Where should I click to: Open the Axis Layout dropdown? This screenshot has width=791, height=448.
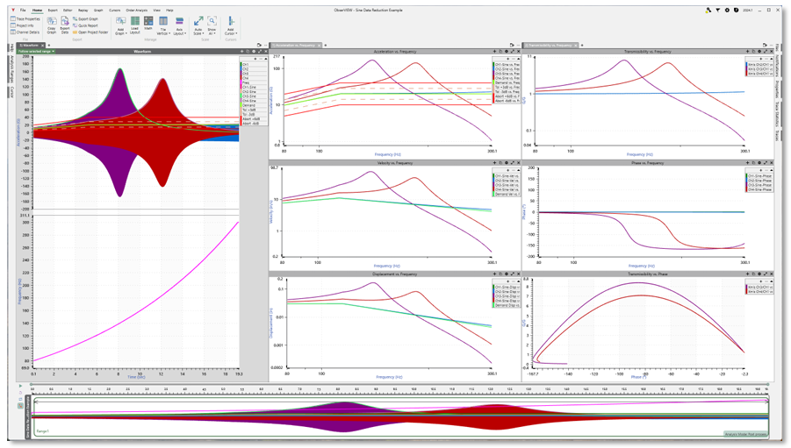pos(180,25)
